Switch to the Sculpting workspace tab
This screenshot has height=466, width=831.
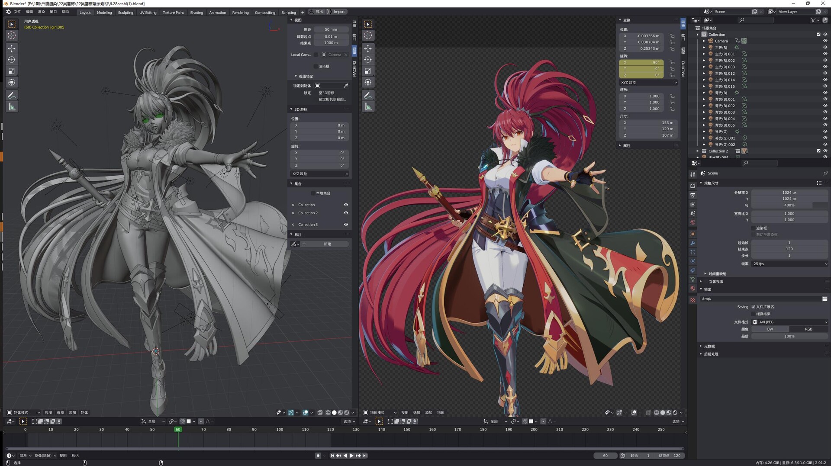pos(126,13)
